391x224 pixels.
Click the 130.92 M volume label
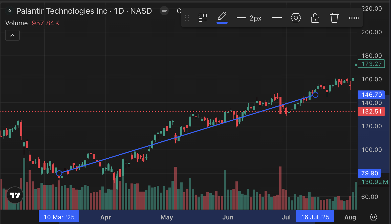pos(374,182)
